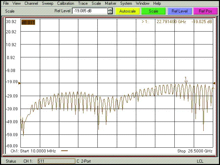Viewport: 220px width, 165px height.
Task: Click the -49.09 y-axis label
Action: [x=12, y=122]
